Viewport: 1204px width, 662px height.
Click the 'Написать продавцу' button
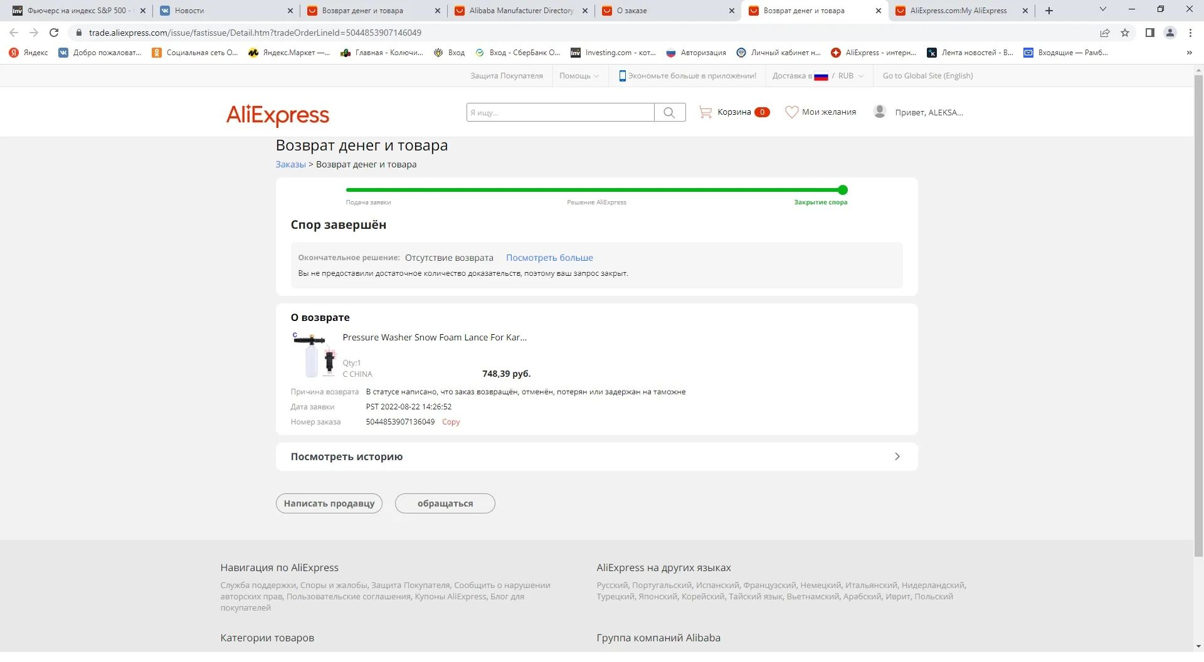pyautogui.click(x=329, y=503)
